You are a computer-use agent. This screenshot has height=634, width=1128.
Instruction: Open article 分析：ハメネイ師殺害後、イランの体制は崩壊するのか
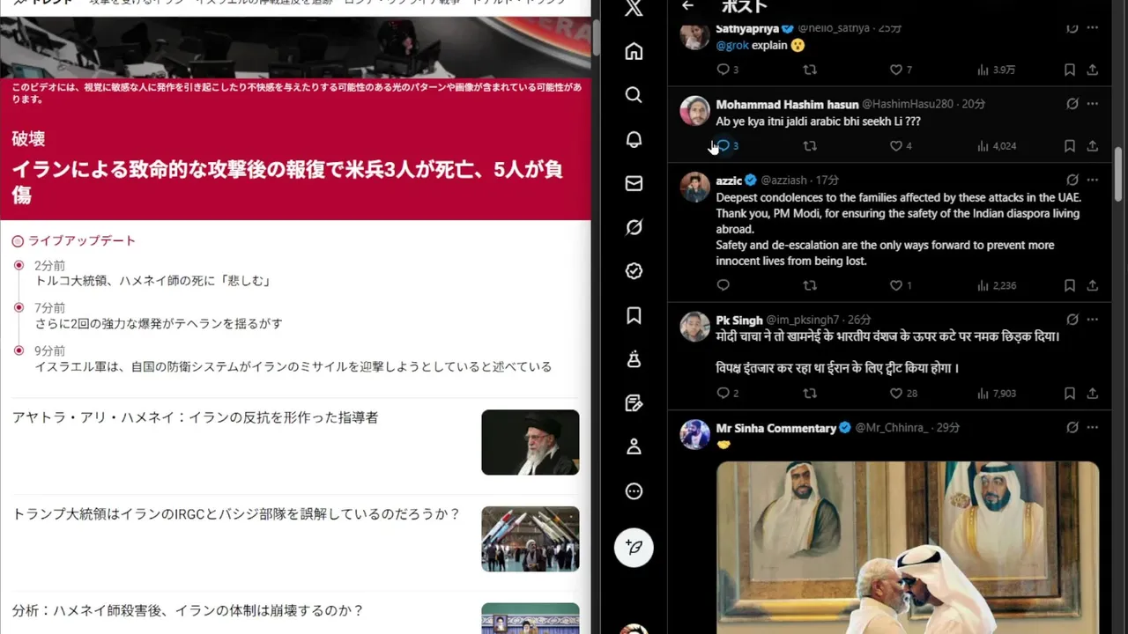pos(188,610)
